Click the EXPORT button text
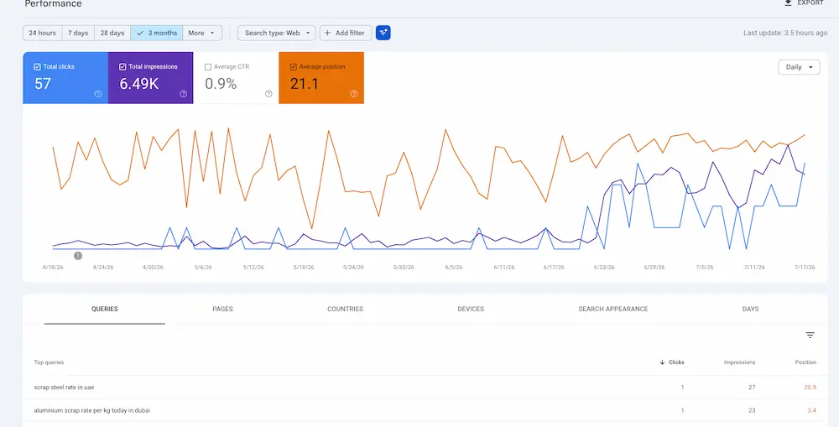This screenshot has width=839, height=427. click(810, 3)
